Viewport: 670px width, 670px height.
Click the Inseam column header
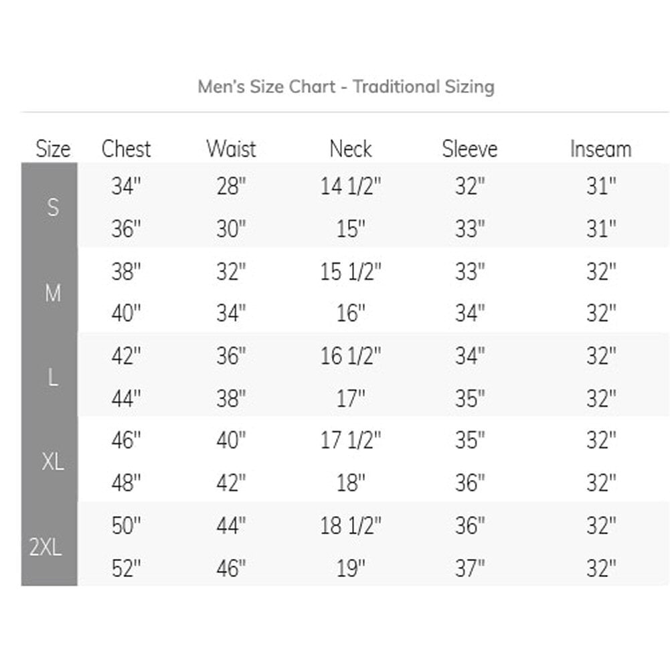[x=600, y=149]
